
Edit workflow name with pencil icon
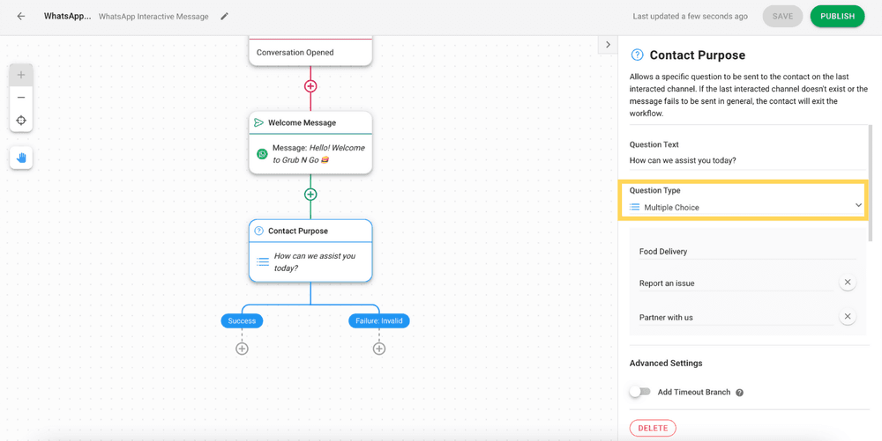(224, 16)
